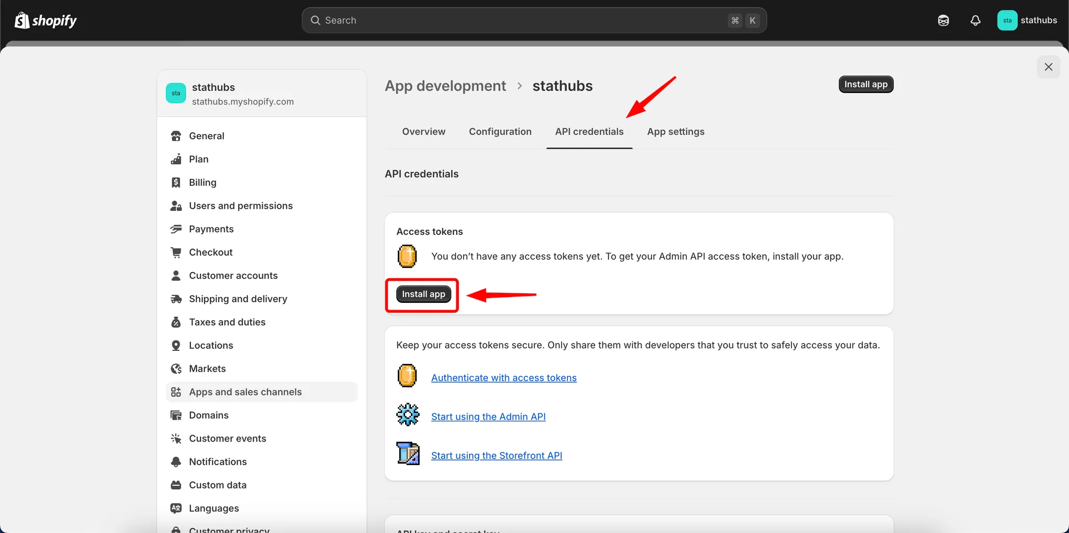Click the Payments icon in the sidebar

point(176,229)
